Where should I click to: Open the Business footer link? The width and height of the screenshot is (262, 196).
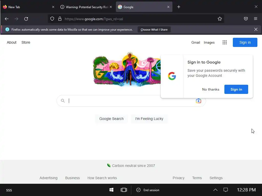(x=72, y=178)
